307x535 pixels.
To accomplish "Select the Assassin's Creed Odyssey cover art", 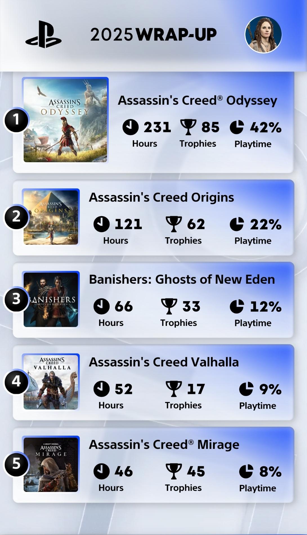I will pyautogui.click(x=65, y=120).
